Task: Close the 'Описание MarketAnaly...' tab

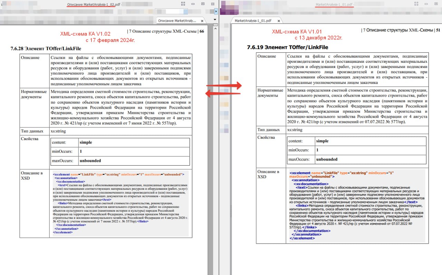Action: pos(202,21)
